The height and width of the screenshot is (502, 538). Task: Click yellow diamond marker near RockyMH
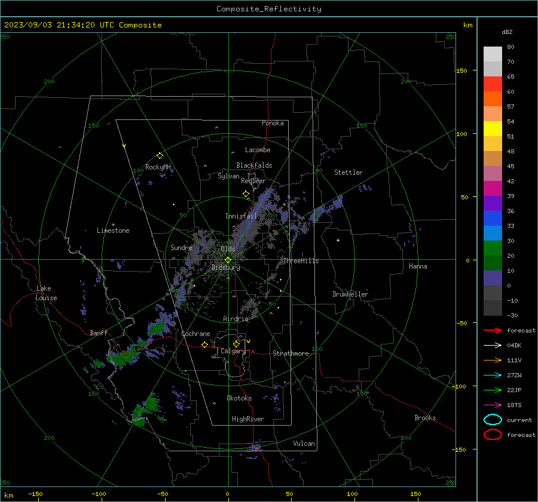point(160,156)
